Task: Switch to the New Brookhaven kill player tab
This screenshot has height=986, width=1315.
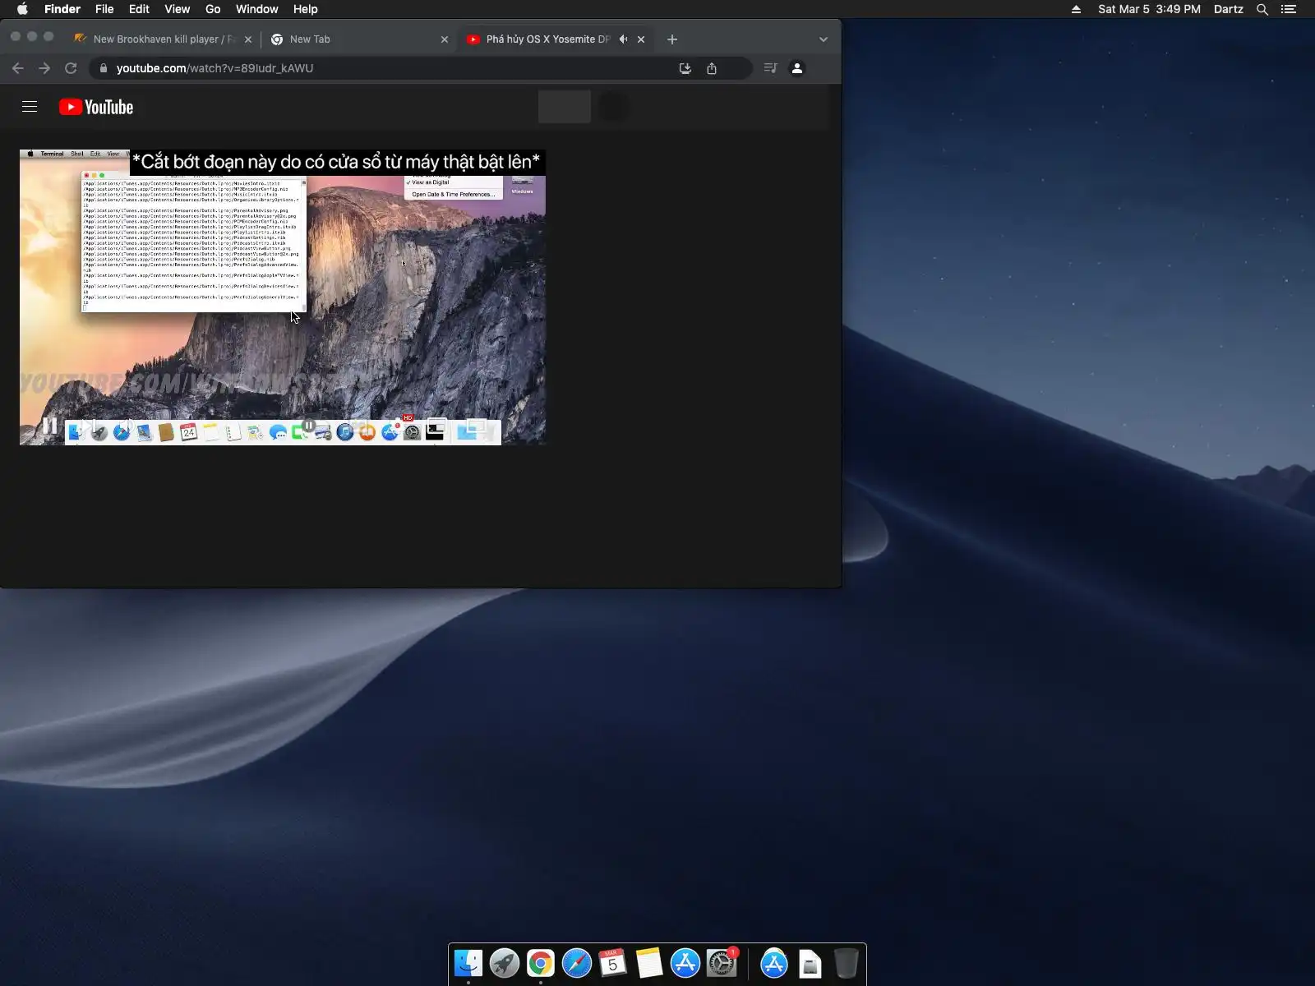Action: coord(163,39)
